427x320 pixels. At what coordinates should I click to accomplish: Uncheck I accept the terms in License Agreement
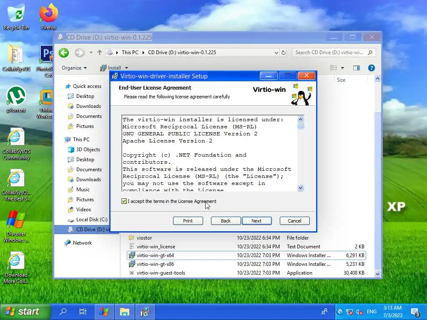(124, 201)
